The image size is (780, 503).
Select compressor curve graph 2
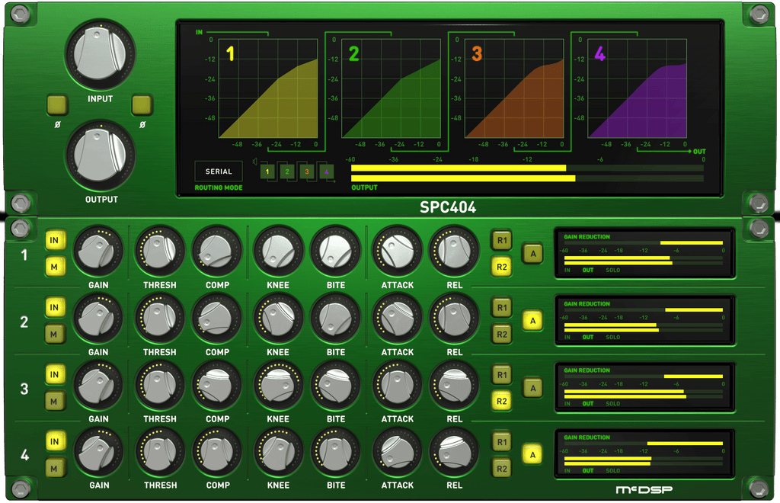tap(391, 88)
